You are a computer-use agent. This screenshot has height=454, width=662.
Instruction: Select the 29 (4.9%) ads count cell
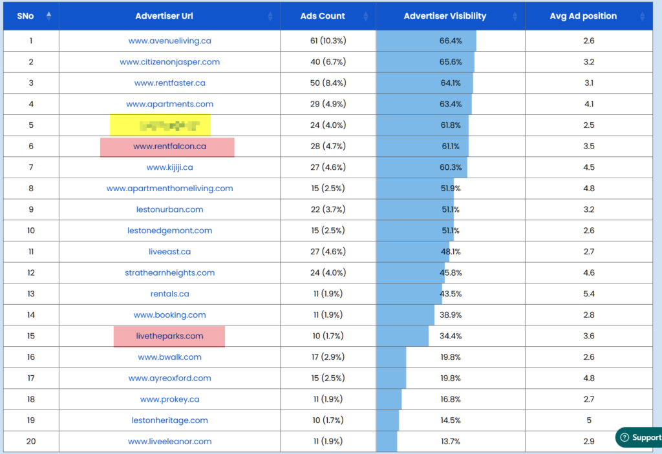(328, 104)
